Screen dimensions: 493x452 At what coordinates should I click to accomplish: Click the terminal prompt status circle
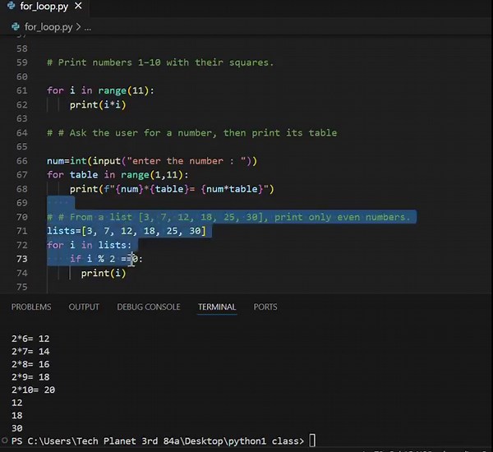[x=4, y=440]
